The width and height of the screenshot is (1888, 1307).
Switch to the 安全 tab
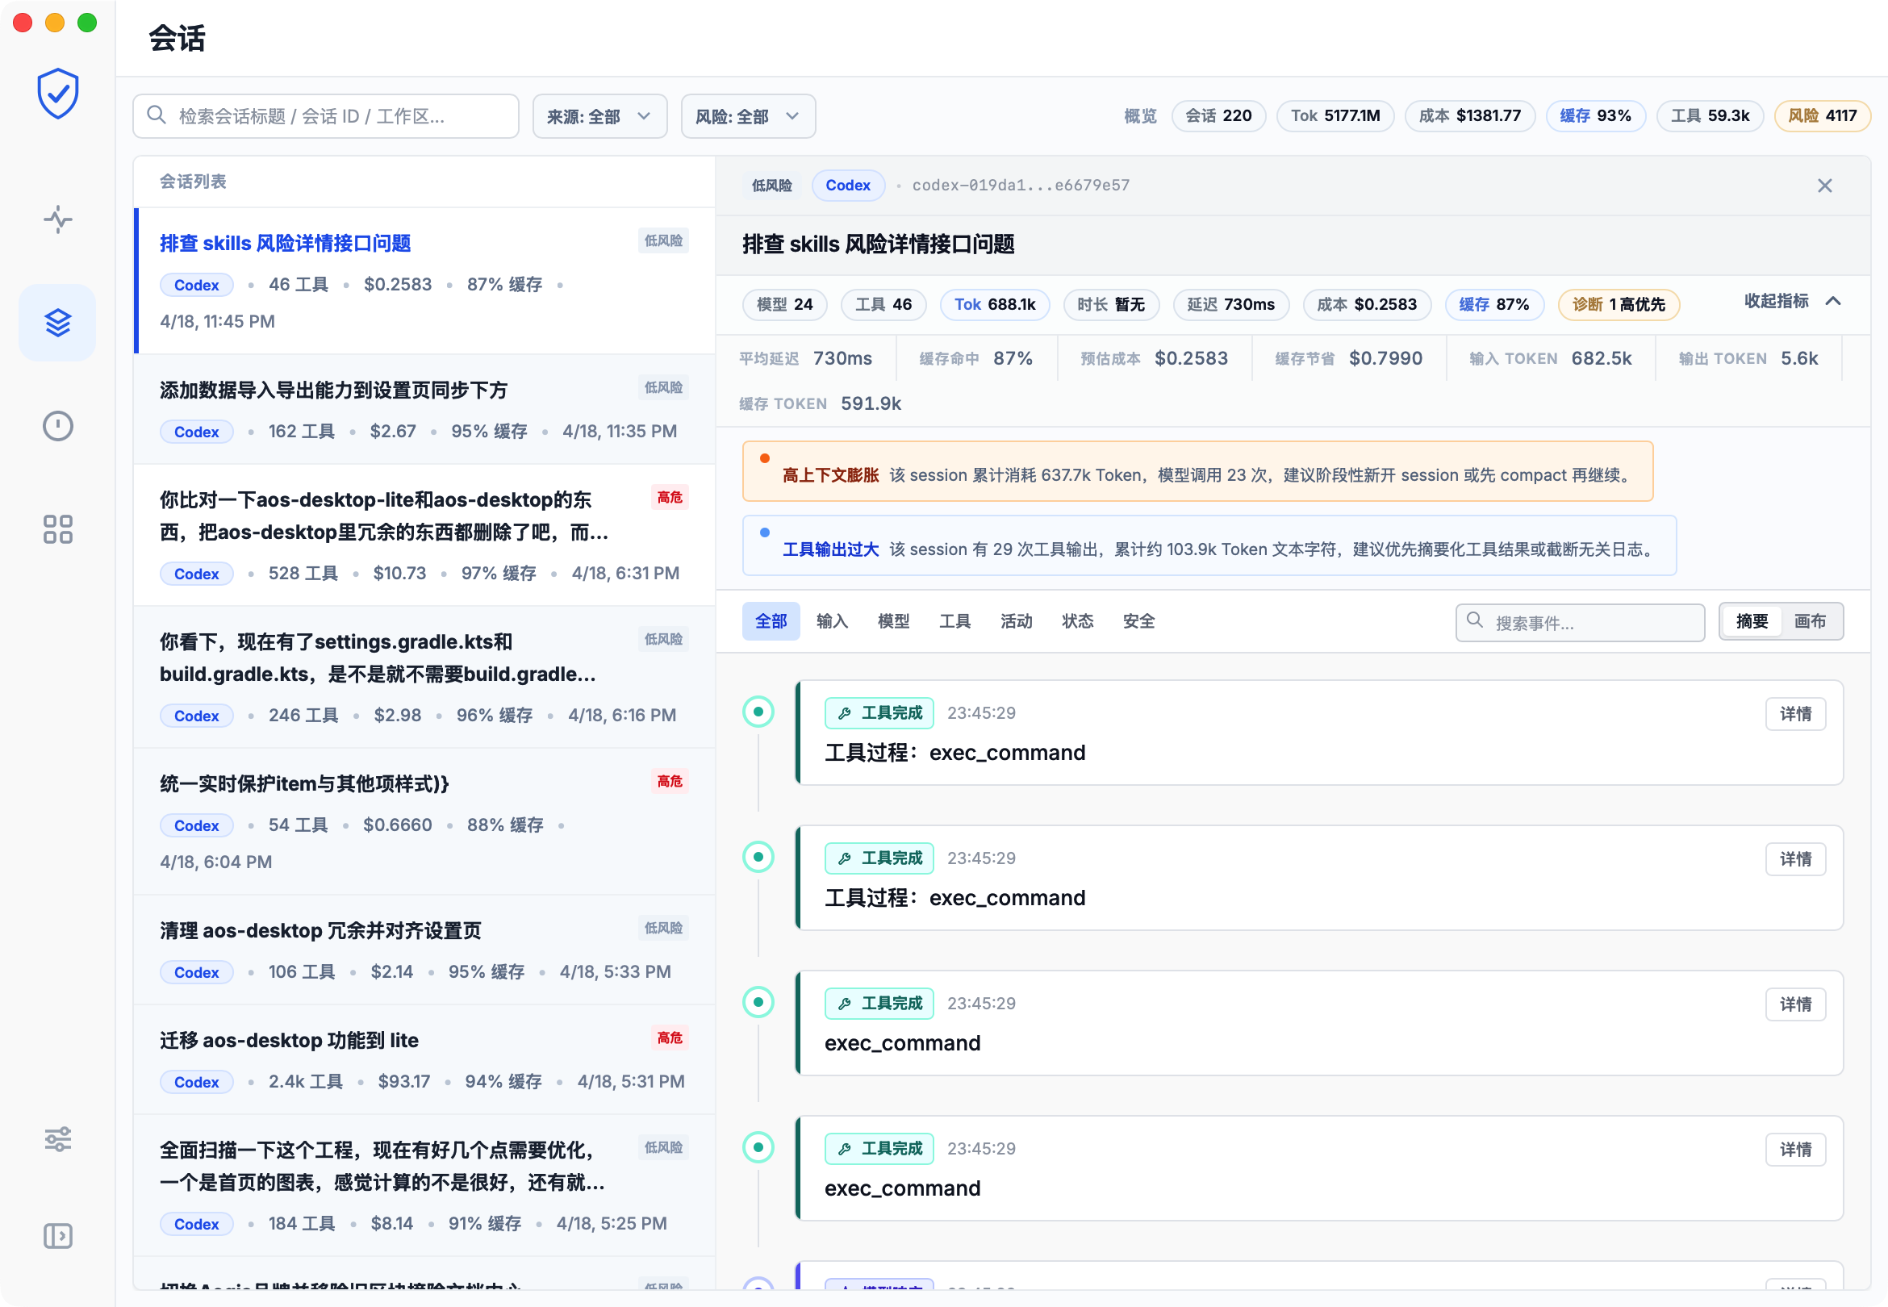coord(1139,620)
